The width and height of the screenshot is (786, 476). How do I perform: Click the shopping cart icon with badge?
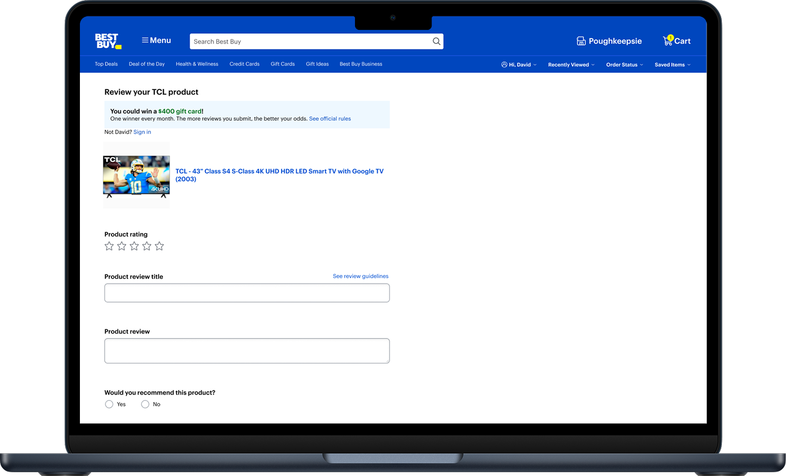click(668, 40)
